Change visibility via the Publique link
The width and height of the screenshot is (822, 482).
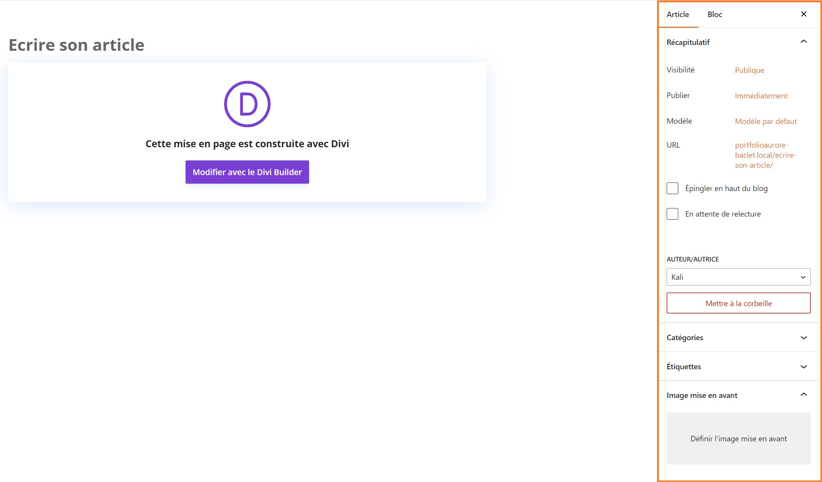coord(750,70)
